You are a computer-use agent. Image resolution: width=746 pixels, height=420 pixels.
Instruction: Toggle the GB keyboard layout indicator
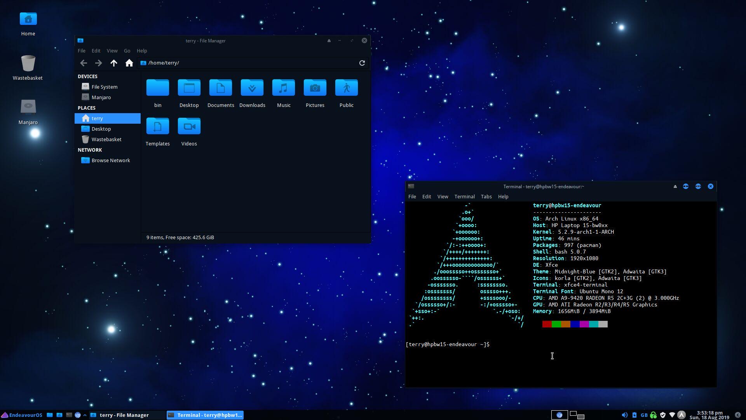pos(644,415)
